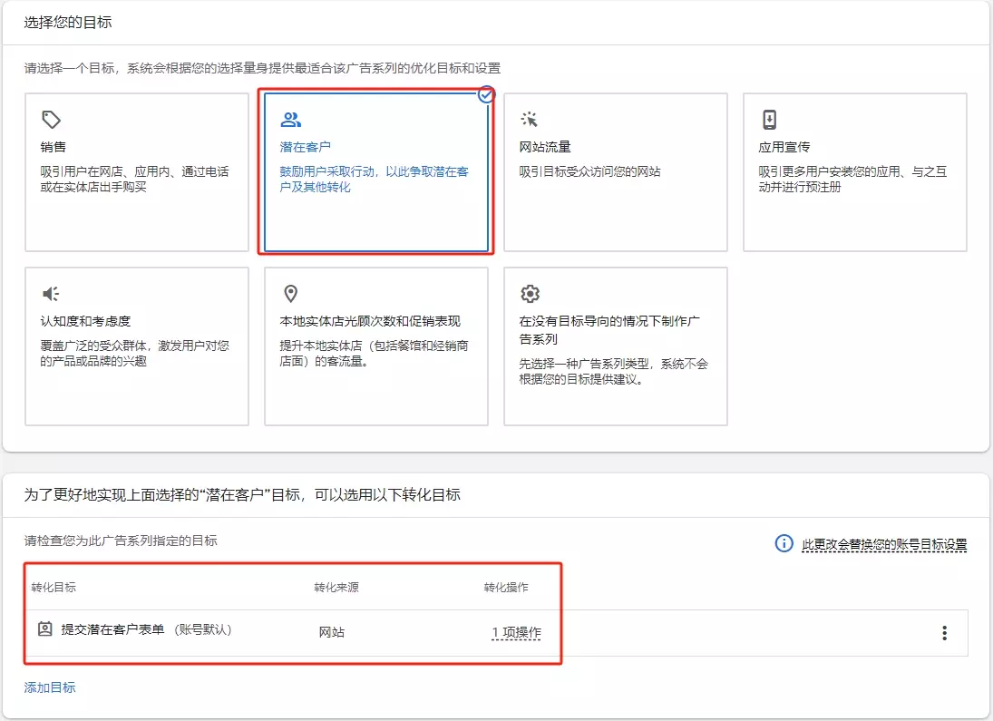Viewport: 993px width, 721px height.
Task: Click the 应用宣传 mobile phone icon
Action: (769, 119)
